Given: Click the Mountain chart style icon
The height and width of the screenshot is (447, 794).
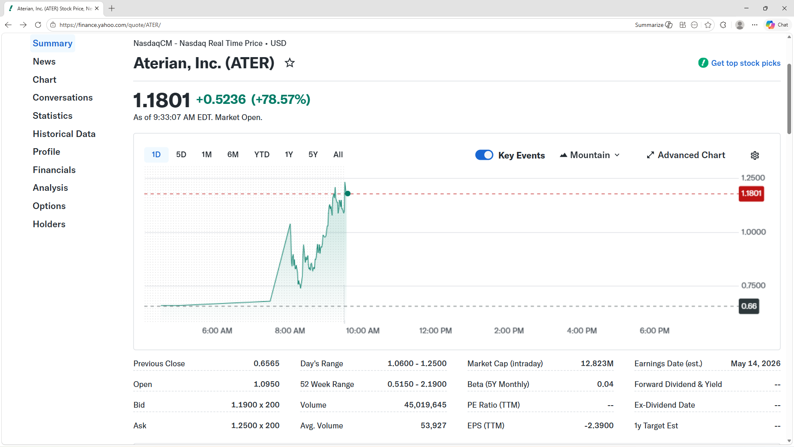Looking at the screenshot, I should point(564,155).
